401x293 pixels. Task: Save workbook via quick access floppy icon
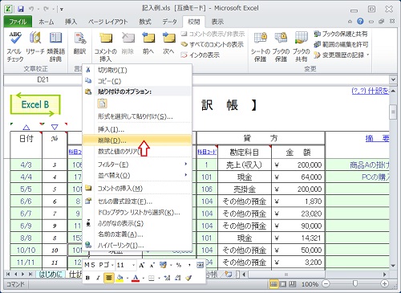click(21, 9)
